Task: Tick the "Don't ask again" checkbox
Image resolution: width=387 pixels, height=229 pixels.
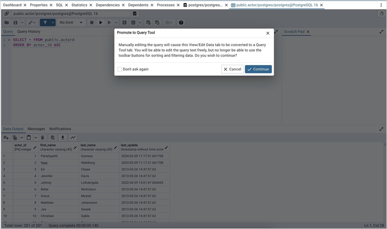Action: click(120, 69)
